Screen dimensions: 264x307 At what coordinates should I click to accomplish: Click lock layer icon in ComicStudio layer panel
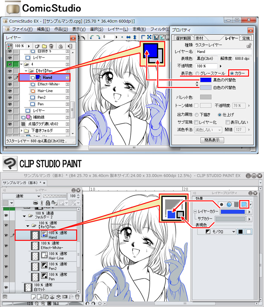pyautogui.click(x=60, y=46)
